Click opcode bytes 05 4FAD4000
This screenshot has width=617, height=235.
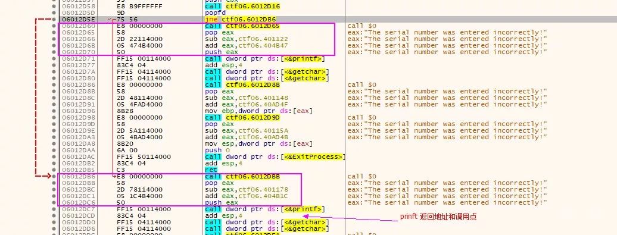140,105
